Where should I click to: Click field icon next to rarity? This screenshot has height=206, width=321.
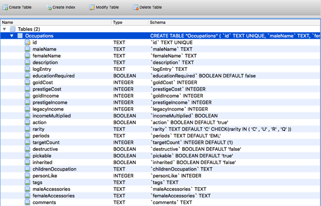click(x=27, y=129)
